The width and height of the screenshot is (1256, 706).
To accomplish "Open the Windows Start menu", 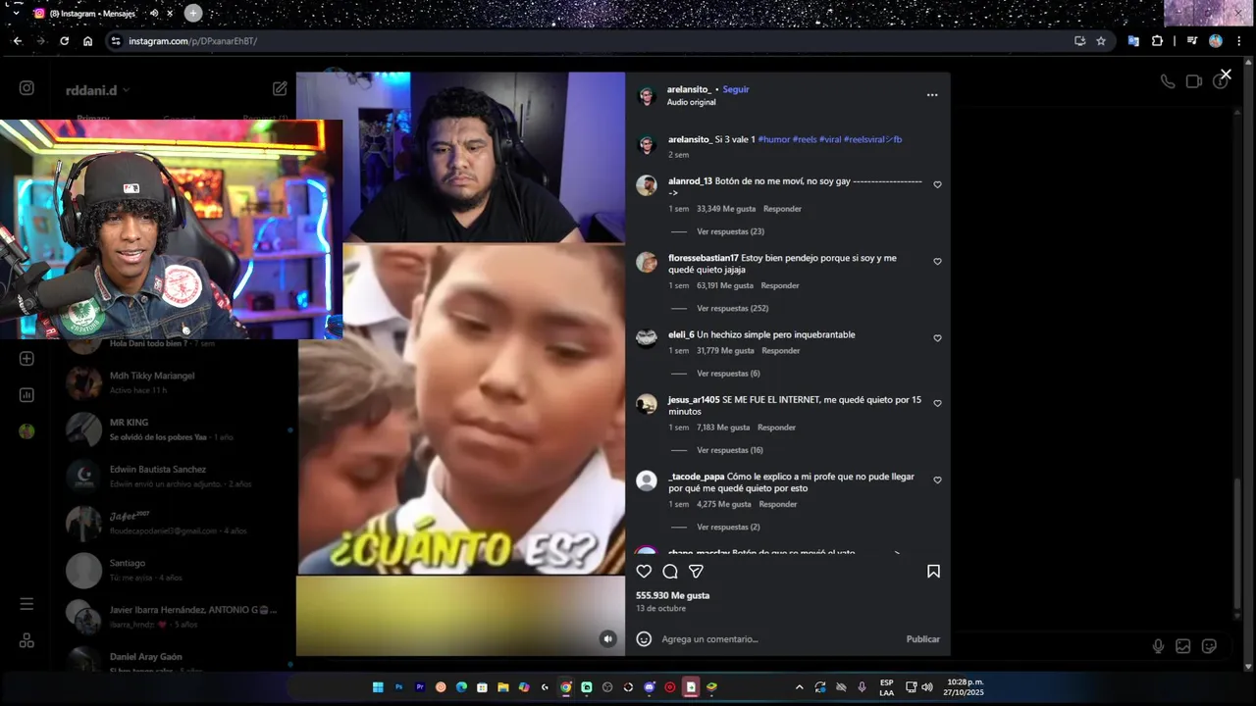I will [377, 687].
